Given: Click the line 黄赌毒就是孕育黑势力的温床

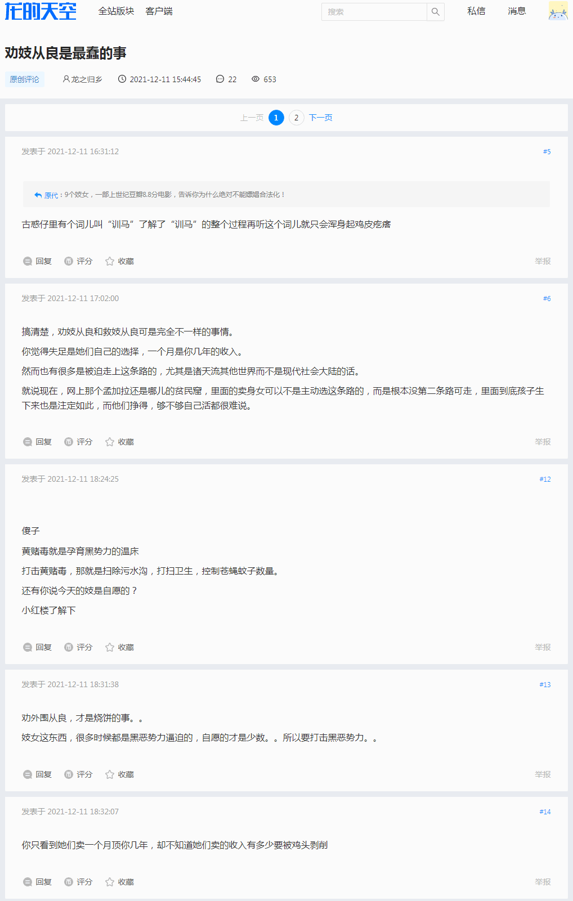Looking at the screenshot, I should point(80,552).
